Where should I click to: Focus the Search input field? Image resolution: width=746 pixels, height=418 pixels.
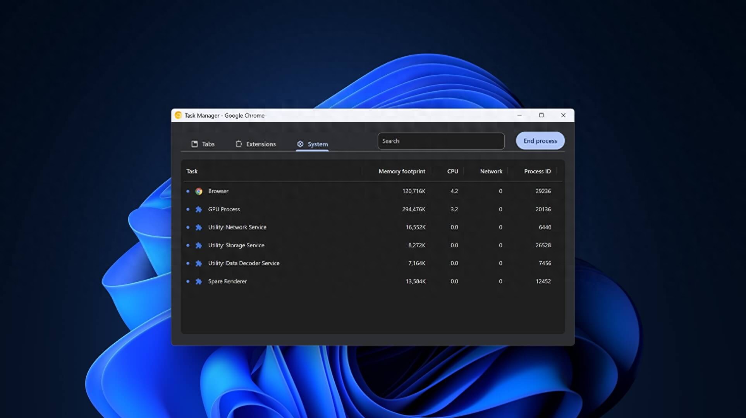(441, 141)
